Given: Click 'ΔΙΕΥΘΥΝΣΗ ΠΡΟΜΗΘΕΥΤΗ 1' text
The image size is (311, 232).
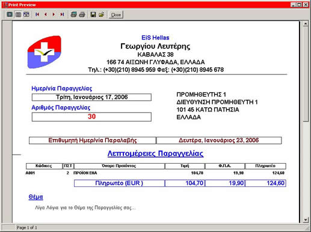Looking at the screenshot, I should pos(217,102).
